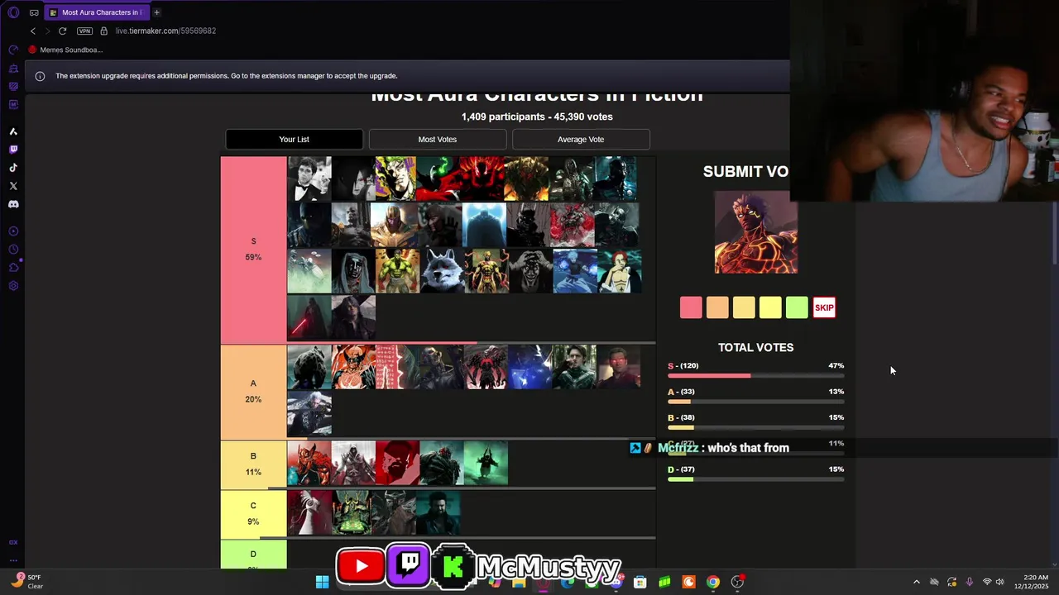Open Twitch panel in sidebar
Viewport: 1059px width, 595px height.
tap(13, 150)
